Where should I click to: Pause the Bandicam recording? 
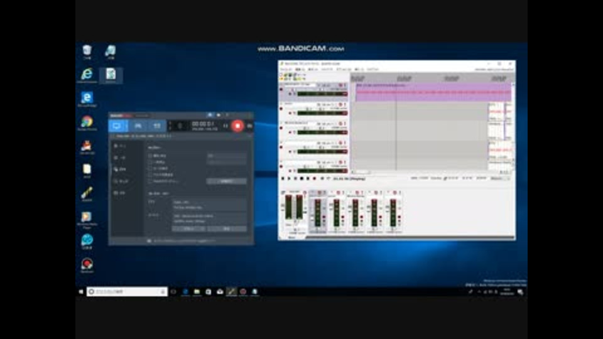(225, 126)
